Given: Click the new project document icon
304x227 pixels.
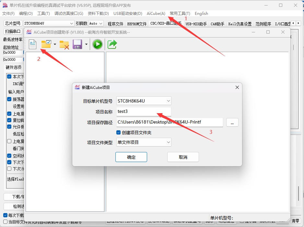Looking at the screenshot, I should tap(32, 44).
